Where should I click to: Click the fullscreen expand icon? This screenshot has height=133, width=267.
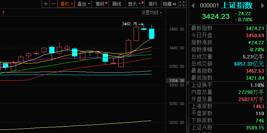tap(182, 4)
